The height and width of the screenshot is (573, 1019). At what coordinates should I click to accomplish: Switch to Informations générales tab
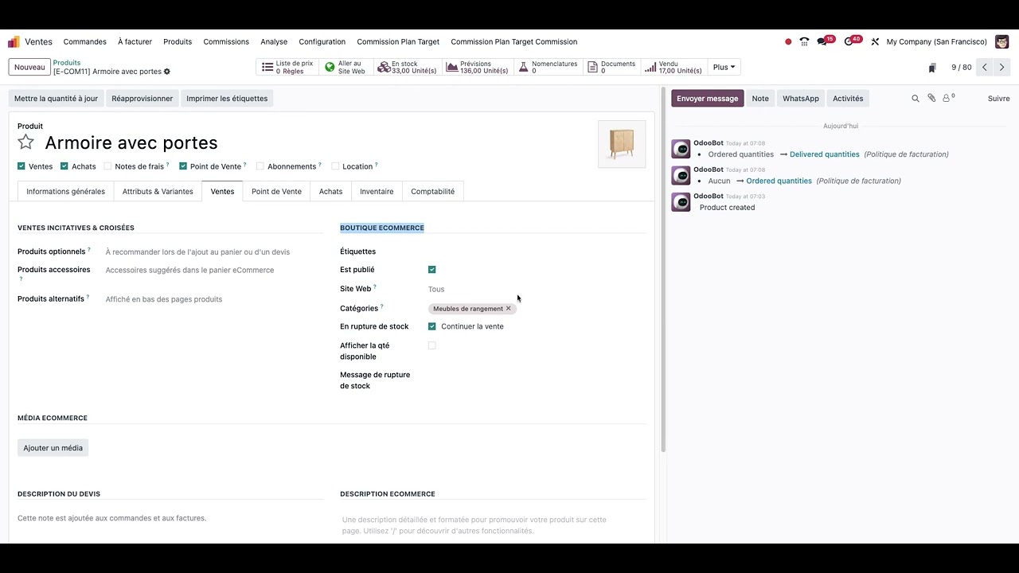coord(65,191)
